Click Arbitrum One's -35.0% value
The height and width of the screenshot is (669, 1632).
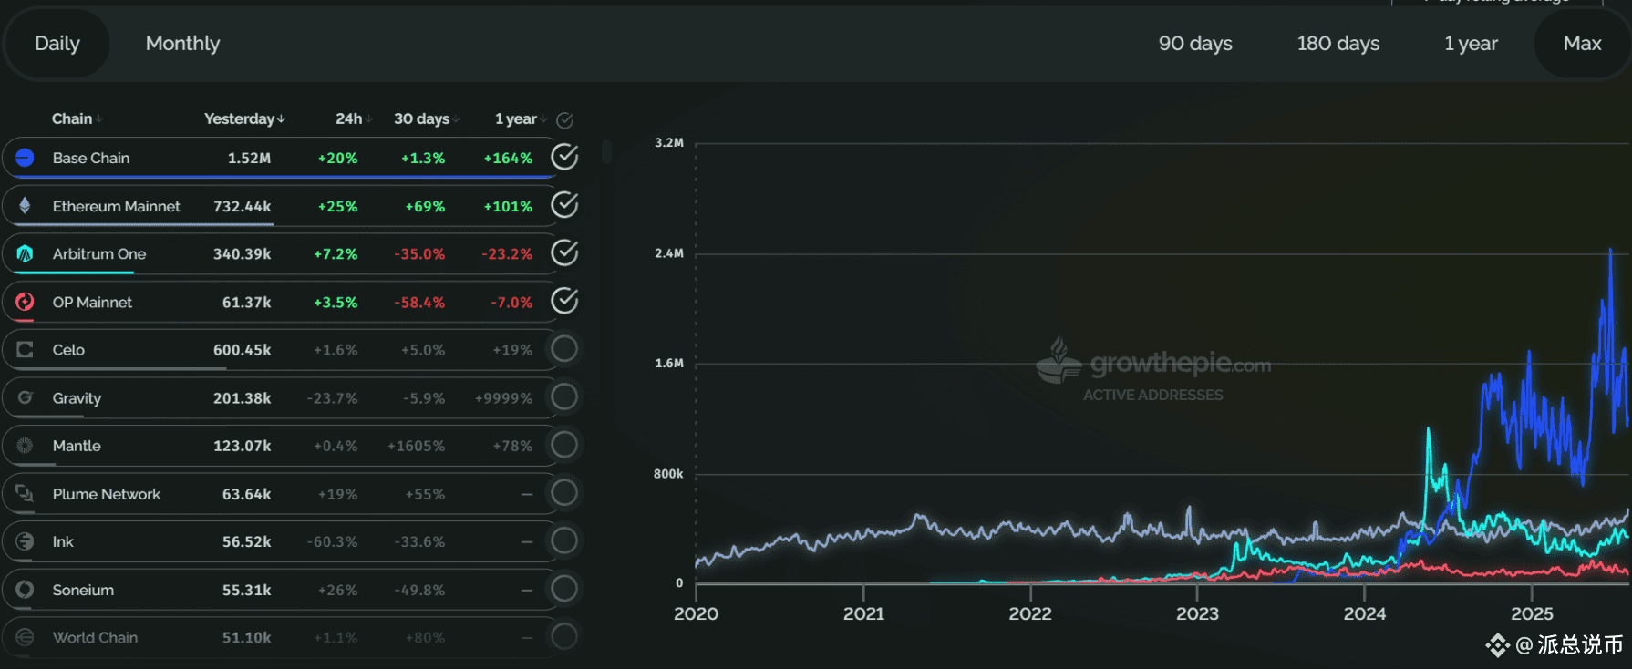tap(419, 254)
